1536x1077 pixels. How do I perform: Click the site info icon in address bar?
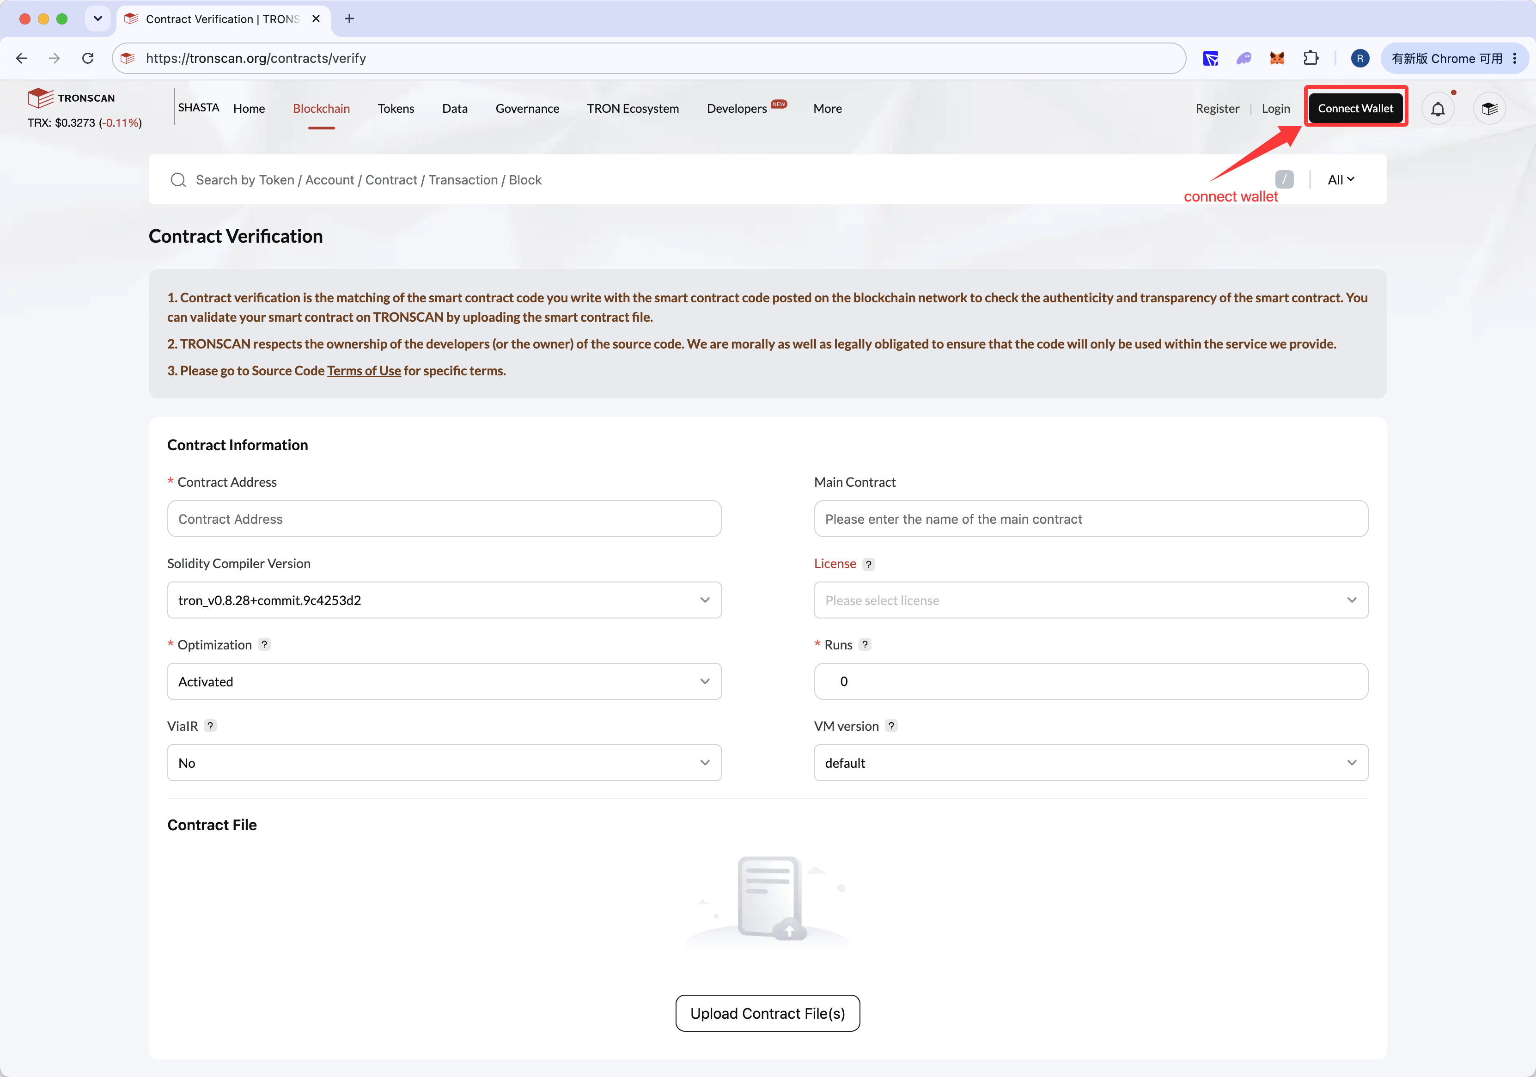coord(128,58)
